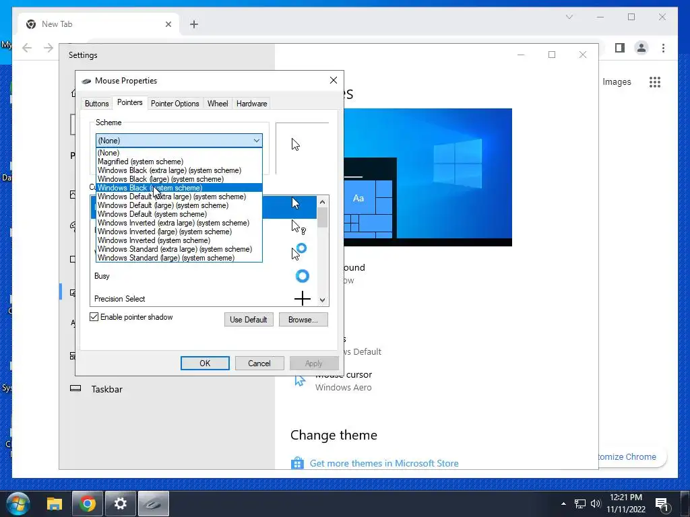Image resolution: width=690 pixels, height=517 pixels.
Task: Select Windows Black (system scheme) option
Action: coord(179,188)
